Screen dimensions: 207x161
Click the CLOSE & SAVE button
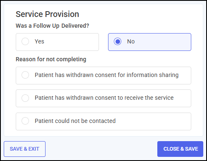(180, 149)
